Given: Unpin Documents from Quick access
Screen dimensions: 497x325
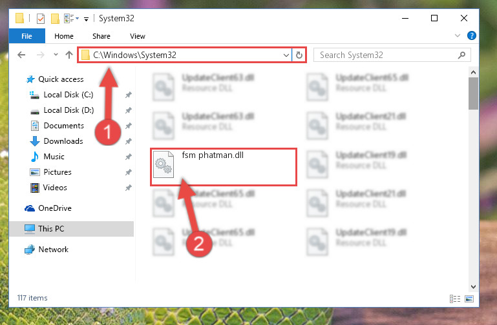Looking at the screenshot, I should (x=128, y=126).
